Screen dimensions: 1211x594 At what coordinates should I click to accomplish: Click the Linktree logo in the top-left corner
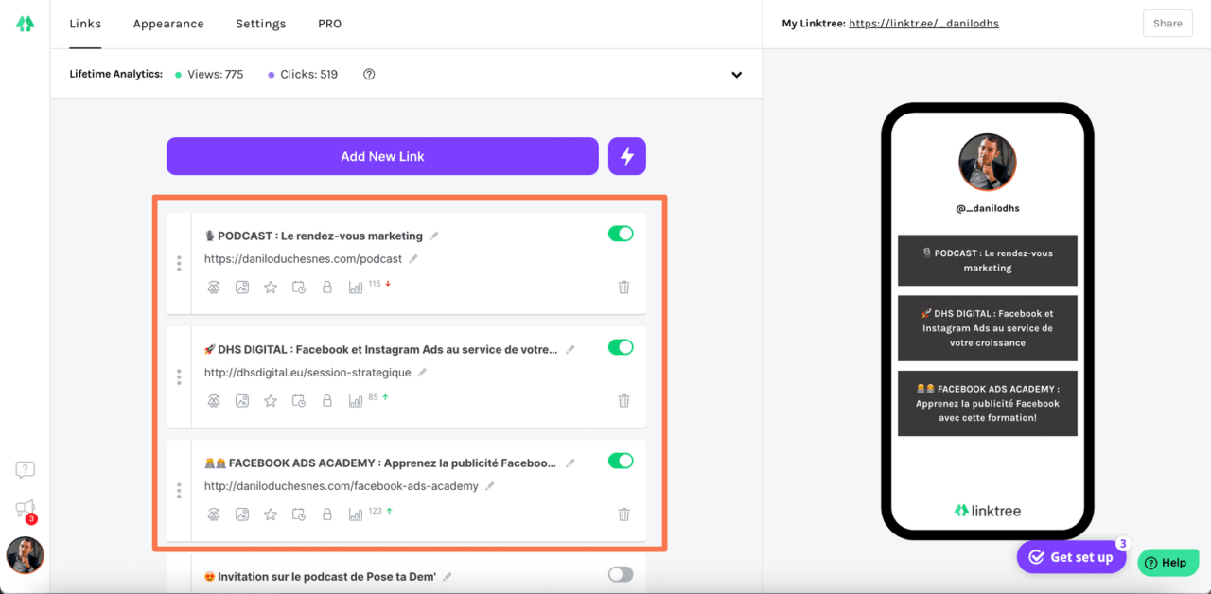[x=24, y=23]
